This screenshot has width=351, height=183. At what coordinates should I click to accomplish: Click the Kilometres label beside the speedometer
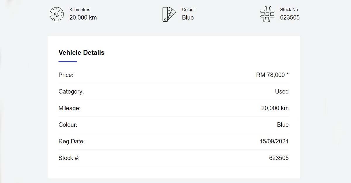click(80, 10)
